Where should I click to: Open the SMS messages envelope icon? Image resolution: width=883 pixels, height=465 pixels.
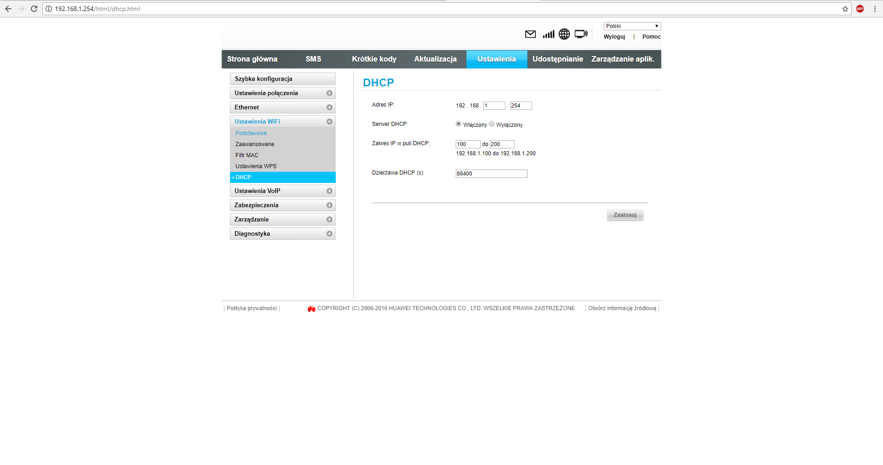(x=530, y=34)
